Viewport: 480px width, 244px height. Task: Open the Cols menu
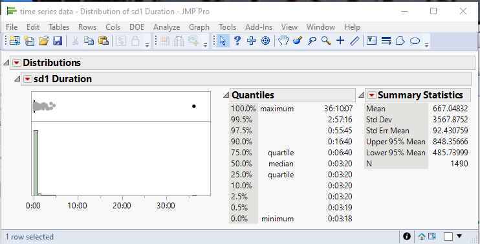click(x=113, y=27)
